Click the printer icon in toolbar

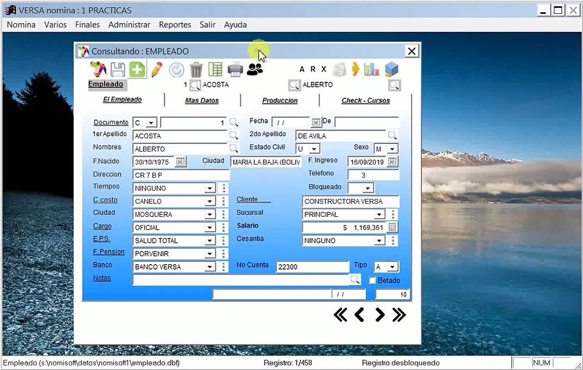[x=235, y=69]
